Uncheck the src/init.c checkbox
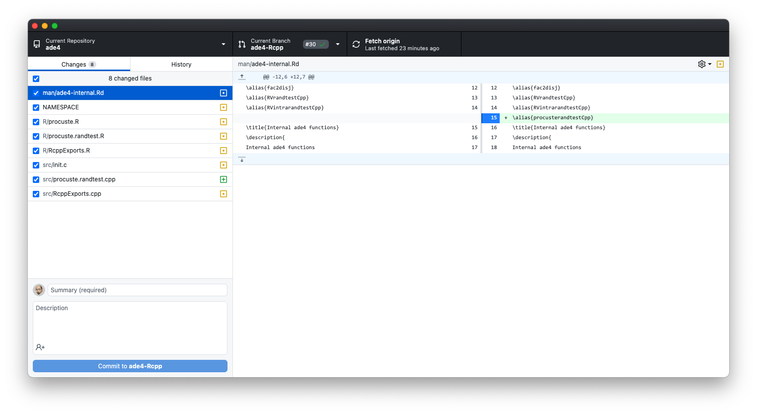This screenshot has height=414, width=757. [36, 165]
